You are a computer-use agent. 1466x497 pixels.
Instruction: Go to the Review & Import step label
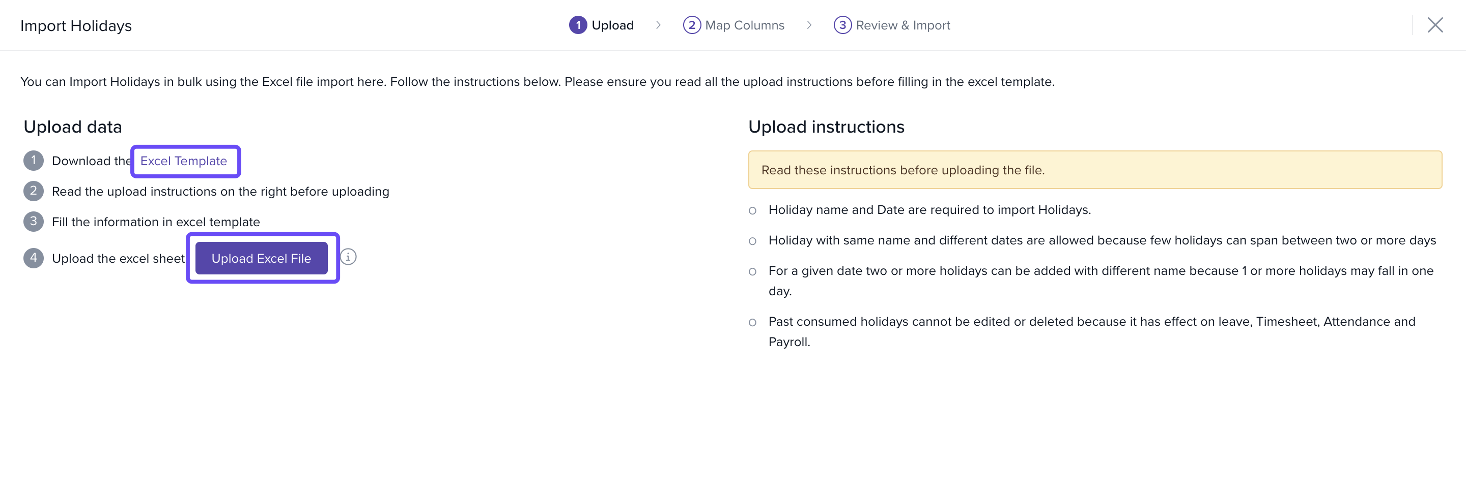pos(903,25)
